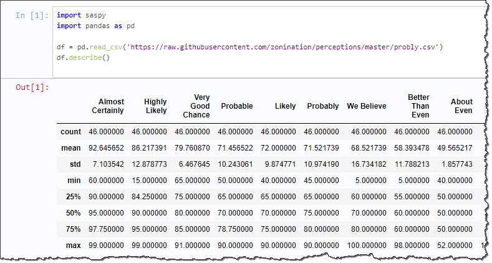Screen dimensions: 492x263
Task: Click the import saspy code line
Action: tap(81, 15)
